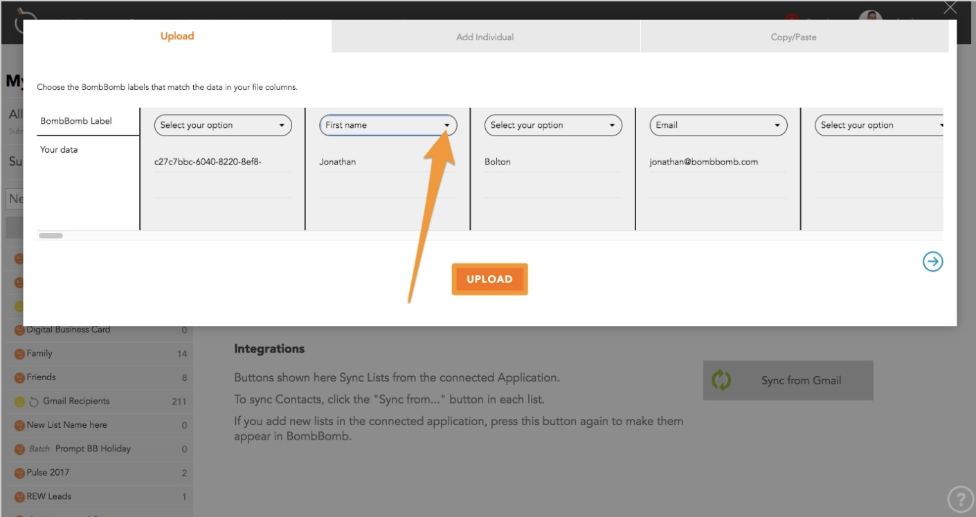Click the orange icon beside Friends list

point(19,377)
